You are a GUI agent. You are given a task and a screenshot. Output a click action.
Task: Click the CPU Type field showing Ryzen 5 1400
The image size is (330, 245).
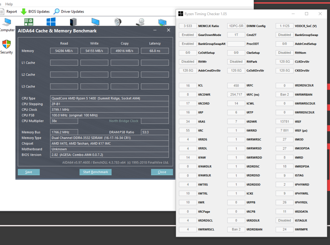[110, 98]
